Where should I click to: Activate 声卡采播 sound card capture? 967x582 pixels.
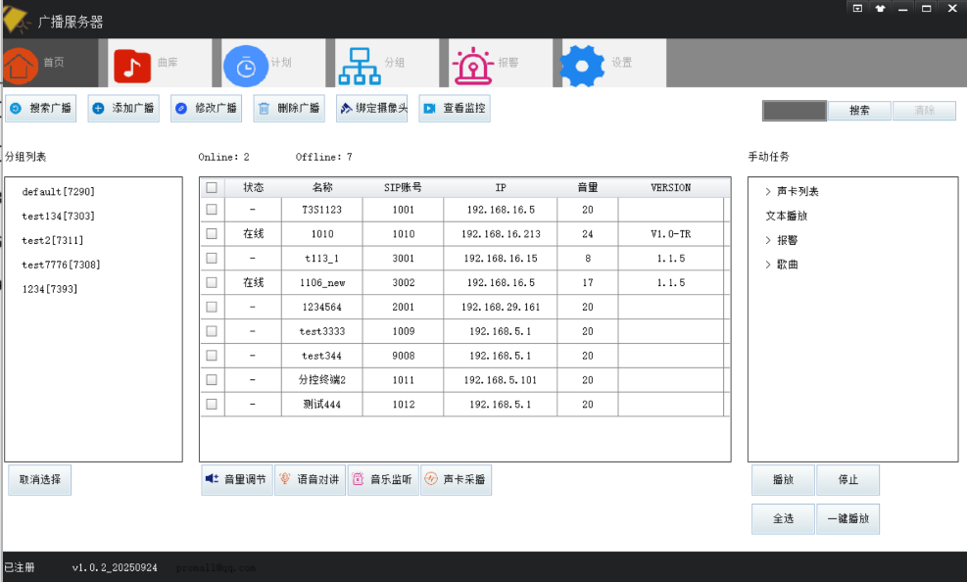click(x=457, y=479)
